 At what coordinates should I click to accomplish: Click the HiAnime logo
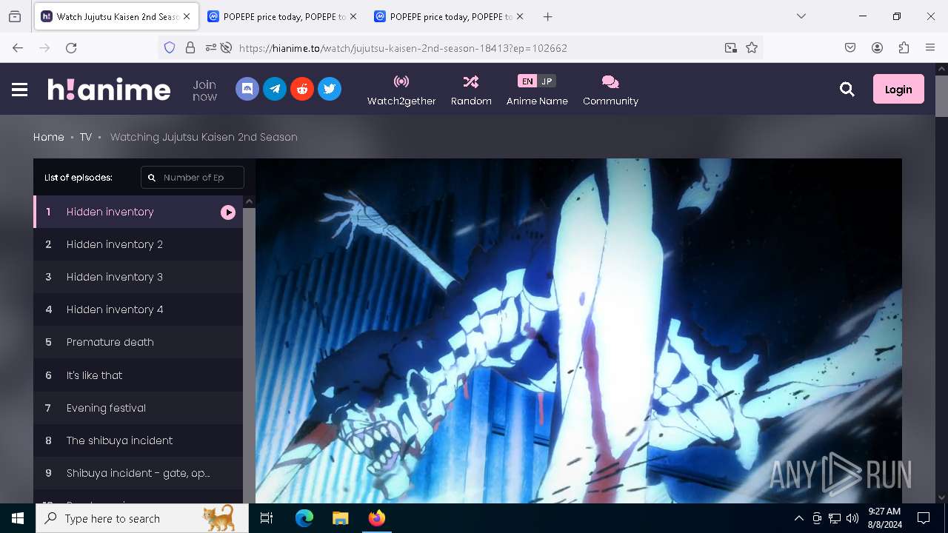pyautogui.click(x=109, y=90)
